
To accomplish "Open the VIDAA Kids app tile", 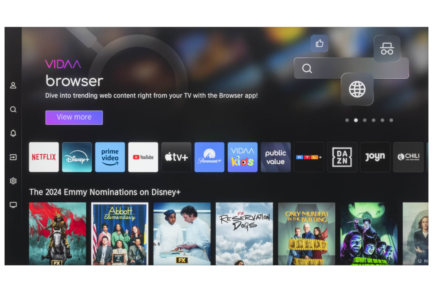I will point(242,157).
